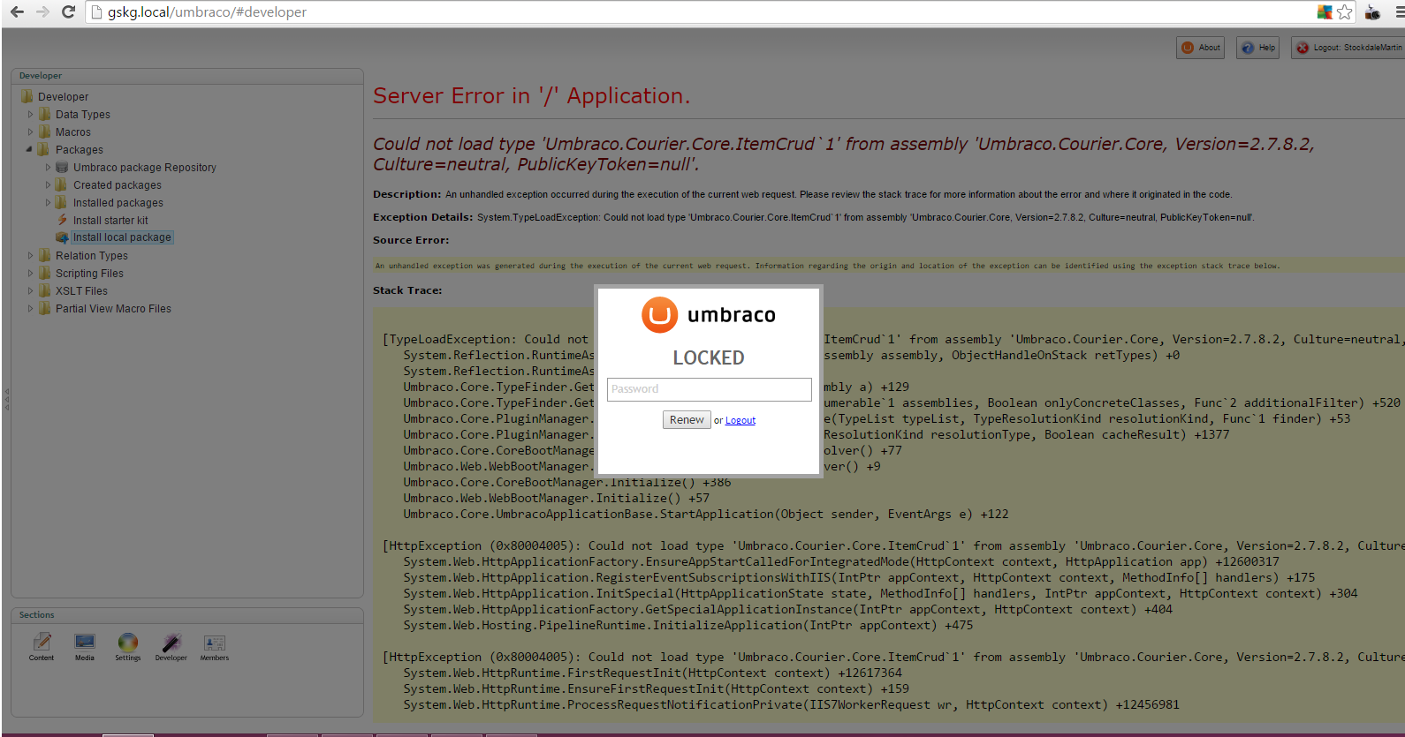Screen dimensions: 1405x737
Task: Select Install local package item
Action: click(122, 237)
